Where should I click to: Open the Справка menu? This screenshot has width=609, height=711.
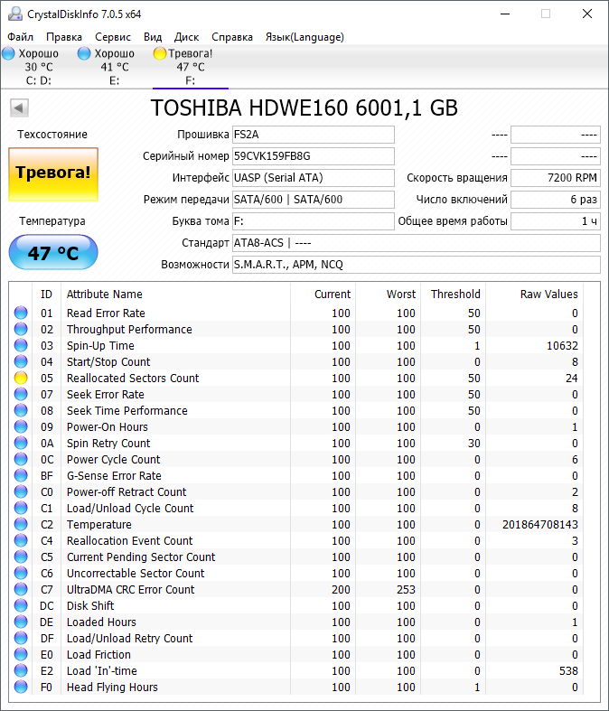(232, 37)
